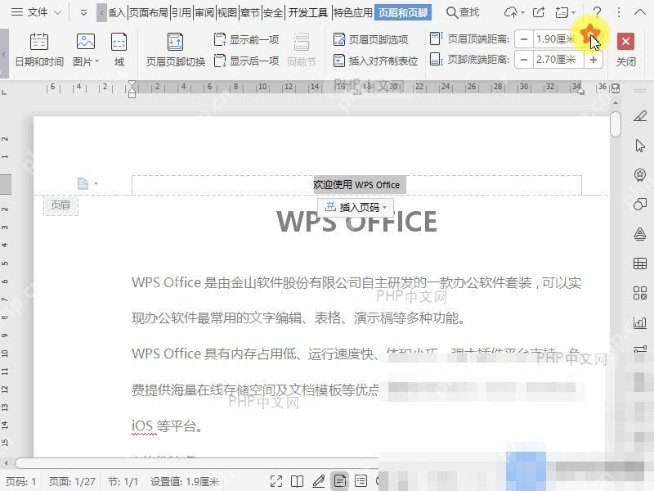
Task: Select the 页眉和页脚 tab
Action: pos(403,13)
